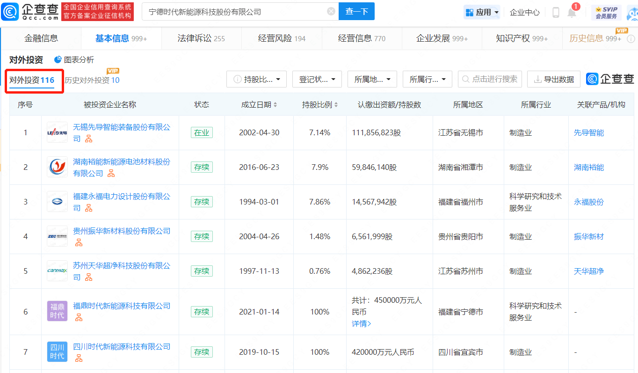
Task: Click the 2016-06-23 date cell
Action: (x=259, y=167)
